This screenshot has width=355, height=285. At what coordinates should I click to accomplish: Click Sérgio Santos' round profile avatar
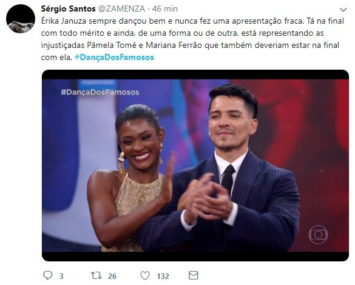(21, 19)
